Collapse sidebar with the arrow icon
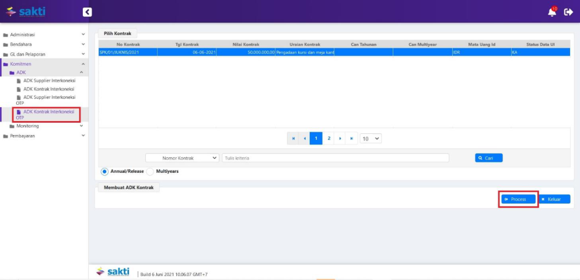 point(87,12)
